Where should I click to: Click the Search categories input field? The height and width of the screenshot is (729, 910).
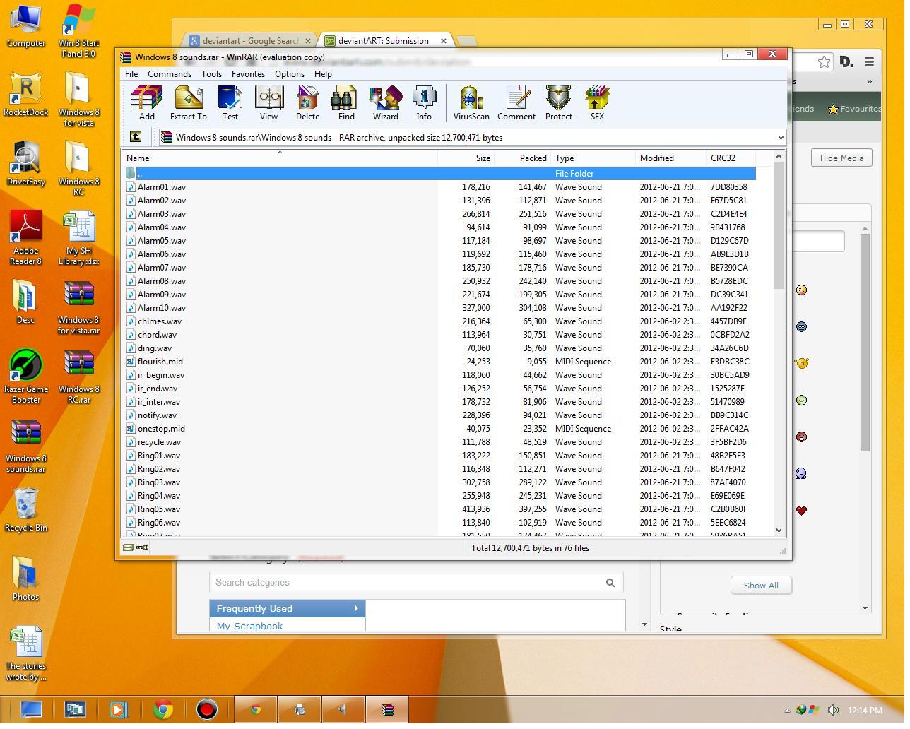coord(416,582)
